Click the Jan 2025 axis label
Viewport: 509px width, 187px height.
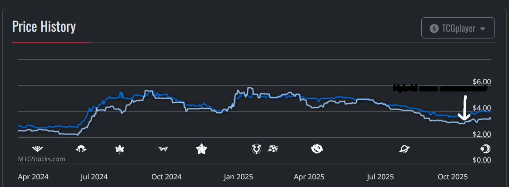click(x=239, y=177)
